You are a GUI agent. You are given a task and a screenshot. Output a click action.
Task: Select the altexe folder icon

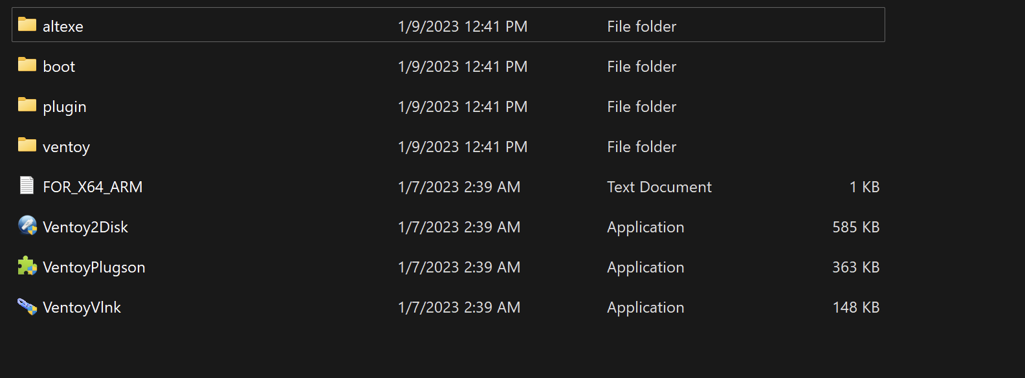point(27,25)
